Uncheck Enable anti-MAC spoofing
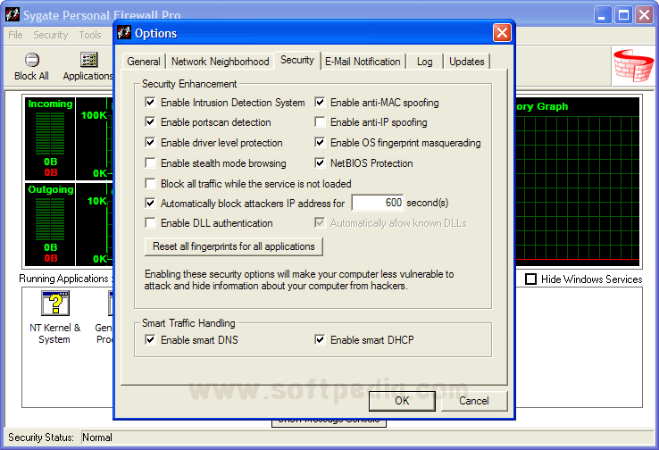 coord(320,102)
